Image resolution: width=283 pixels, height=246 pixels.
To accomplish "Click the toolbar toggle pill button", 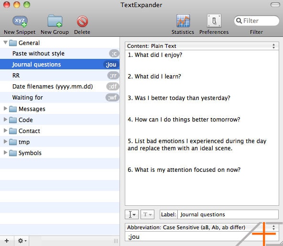I will point(275,5).
